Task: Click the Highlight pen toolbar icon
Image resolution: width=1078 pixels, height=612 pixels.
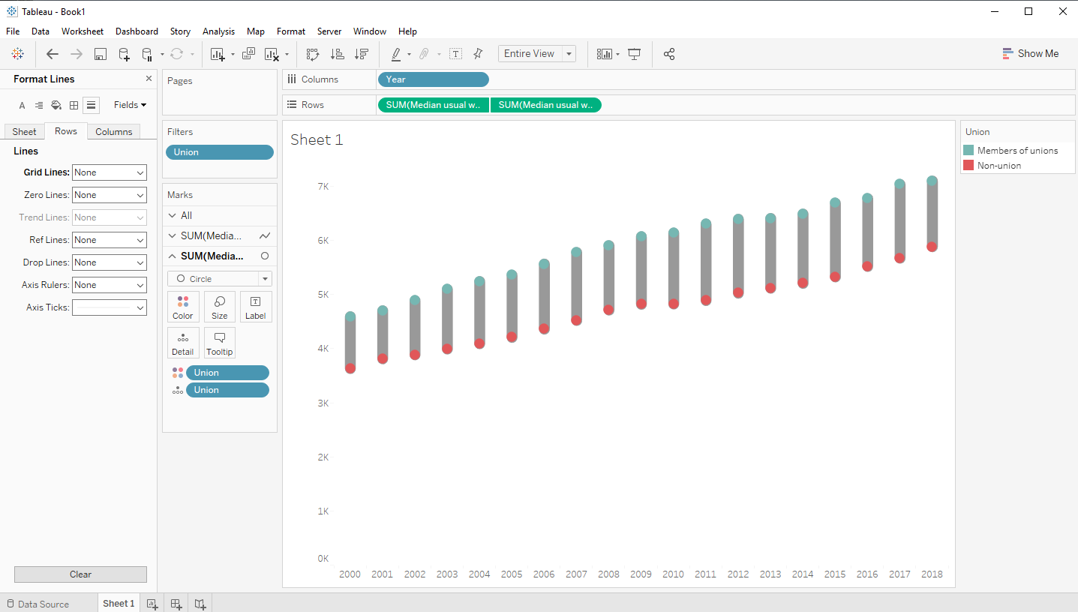Action: point(397,54)
